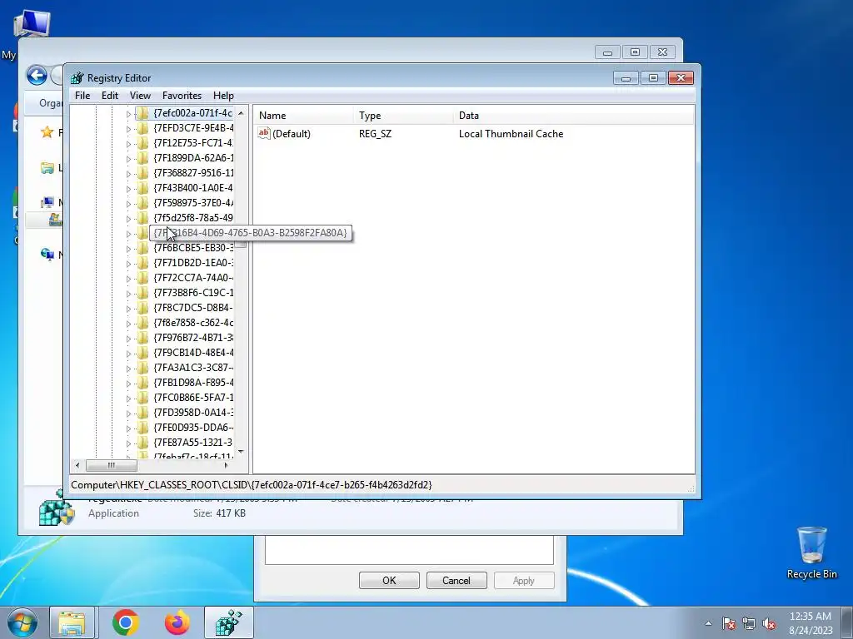Launch Google Chrome from the taskbar

click(x=126, y=622)
